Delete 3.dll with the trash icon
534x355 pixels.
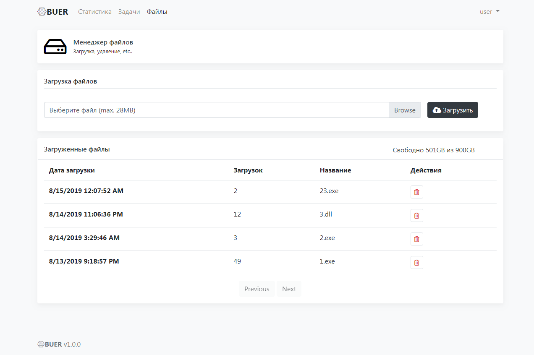(416, 216)
